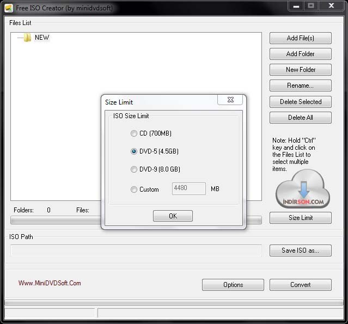
Task: Click the Add Folder button
Action: (301, 54)
